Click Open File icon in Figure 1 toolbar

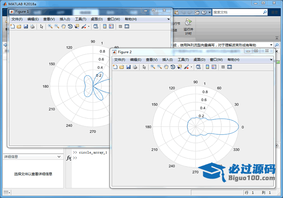coord(19,27)
